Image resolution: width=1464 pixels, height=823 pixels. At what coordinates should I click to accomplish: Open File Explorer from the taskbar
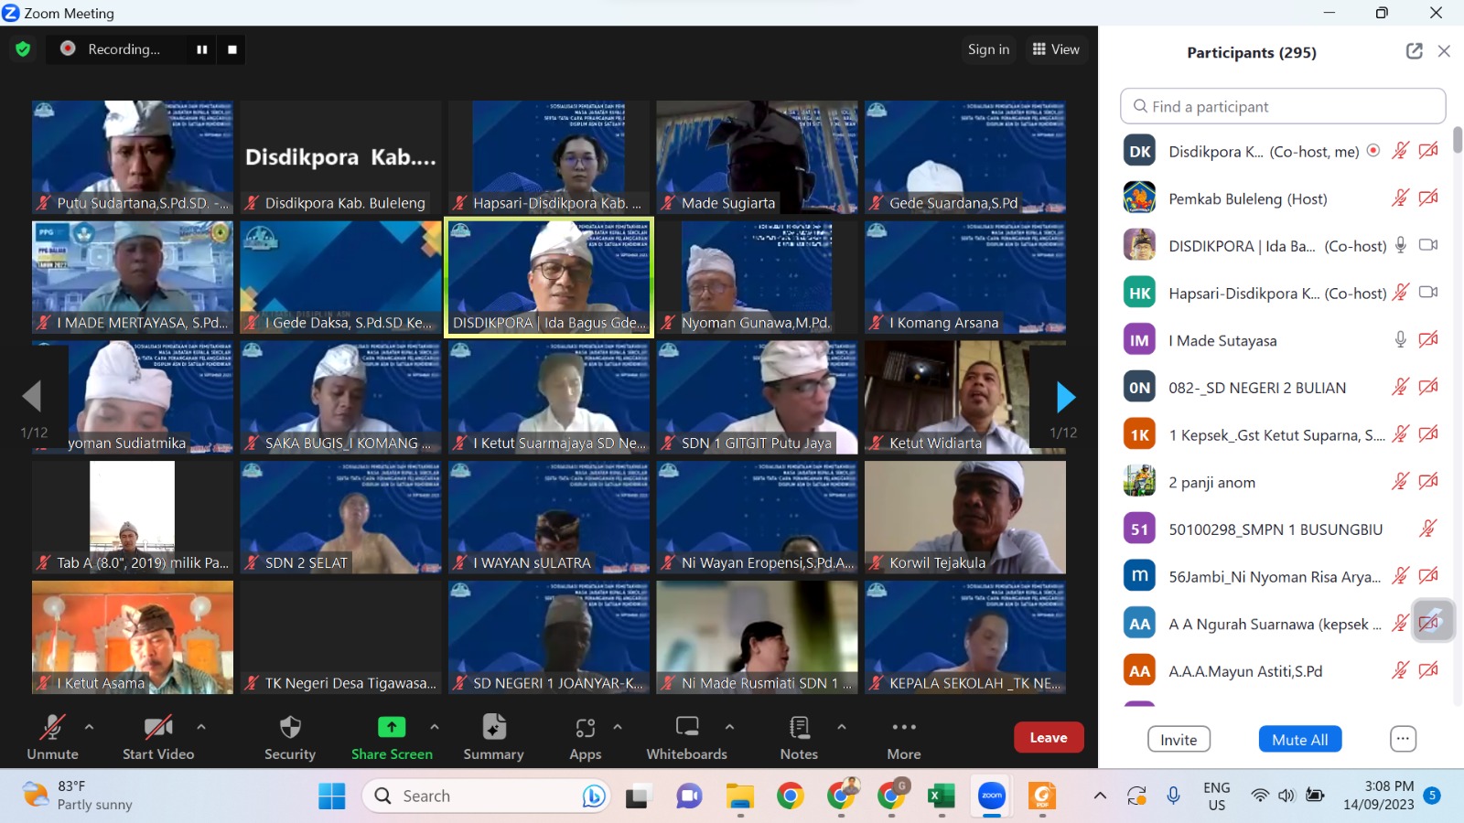click(x=739, y=796)
